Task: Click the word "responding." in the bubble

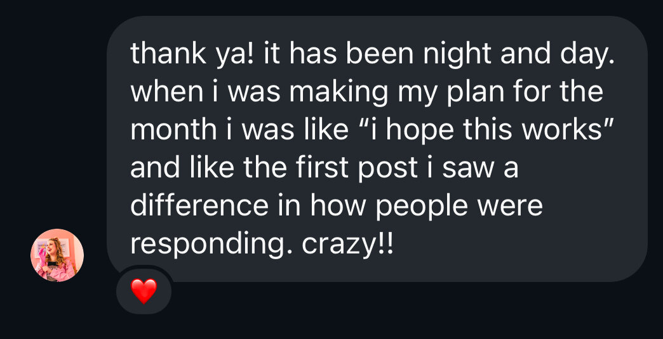Action: point(211,244)
